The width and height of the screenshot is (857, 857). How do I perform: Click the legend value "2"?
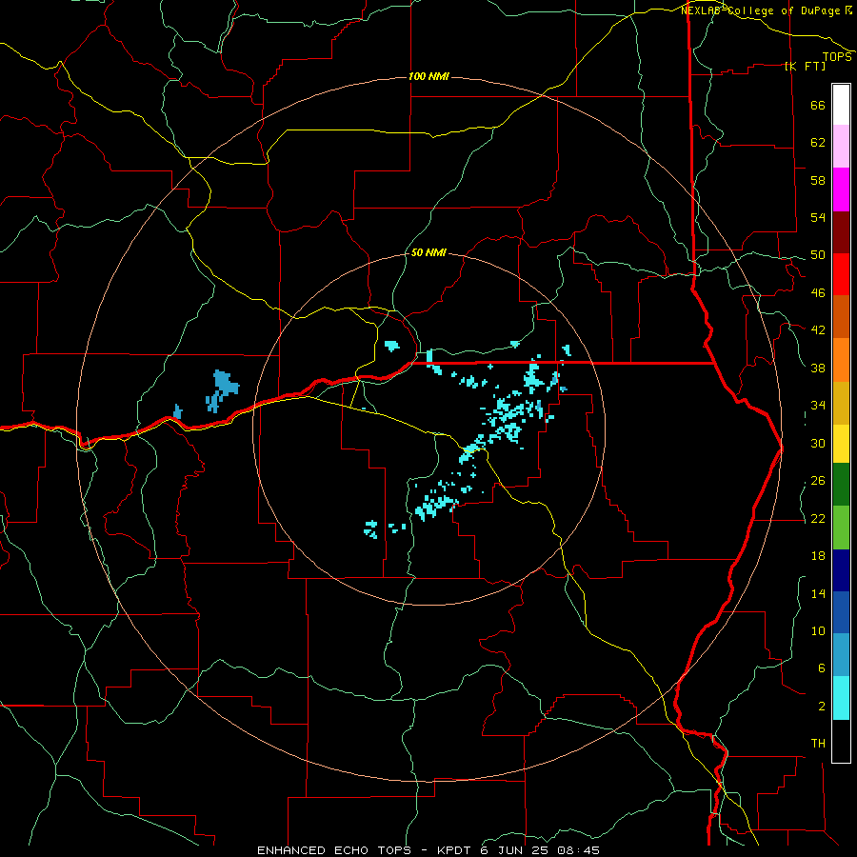[x=822, y=707]
